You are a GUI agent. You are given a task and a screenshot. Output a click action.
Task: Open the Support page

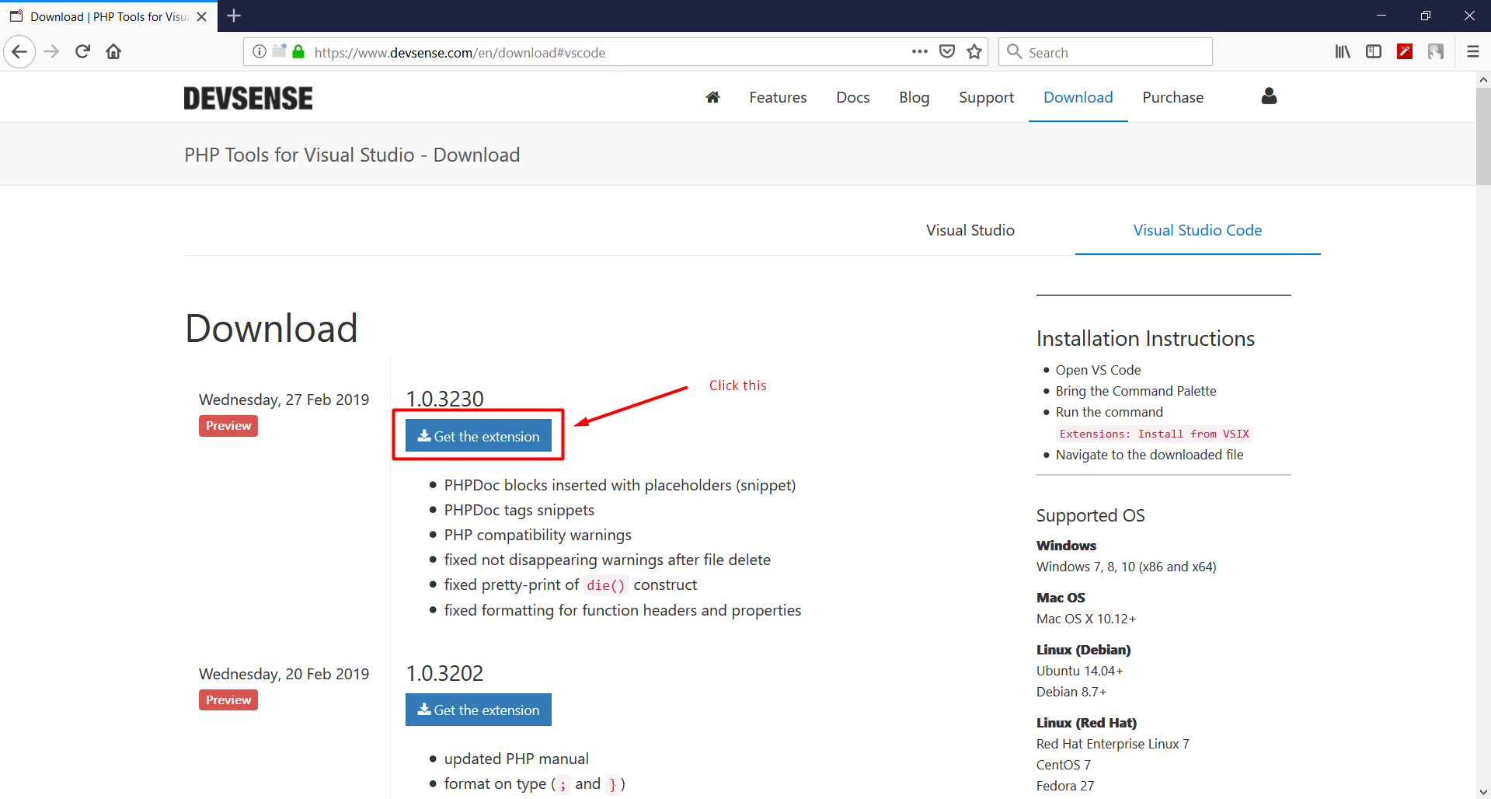pyautogui.click(x=986, y=97)
